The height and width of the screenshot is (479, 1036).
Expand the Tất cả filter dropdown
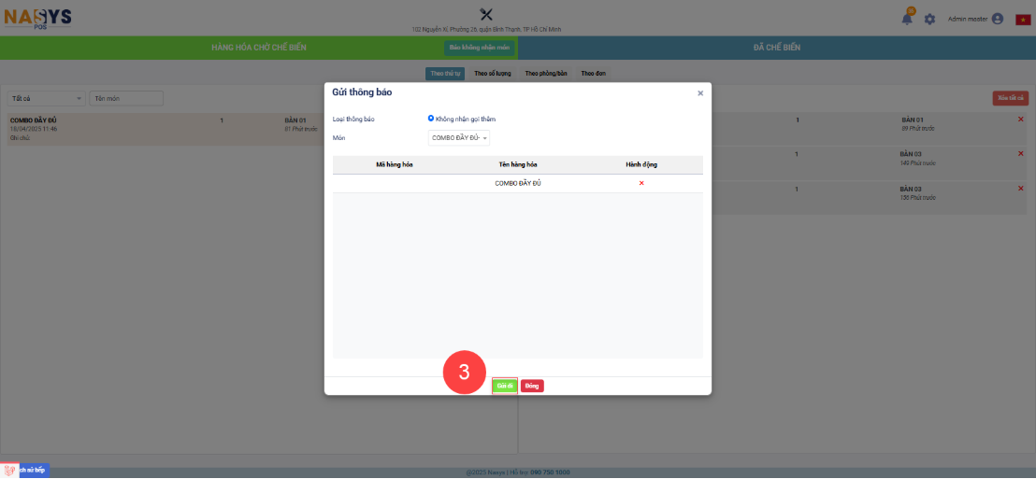coord(46,98)
